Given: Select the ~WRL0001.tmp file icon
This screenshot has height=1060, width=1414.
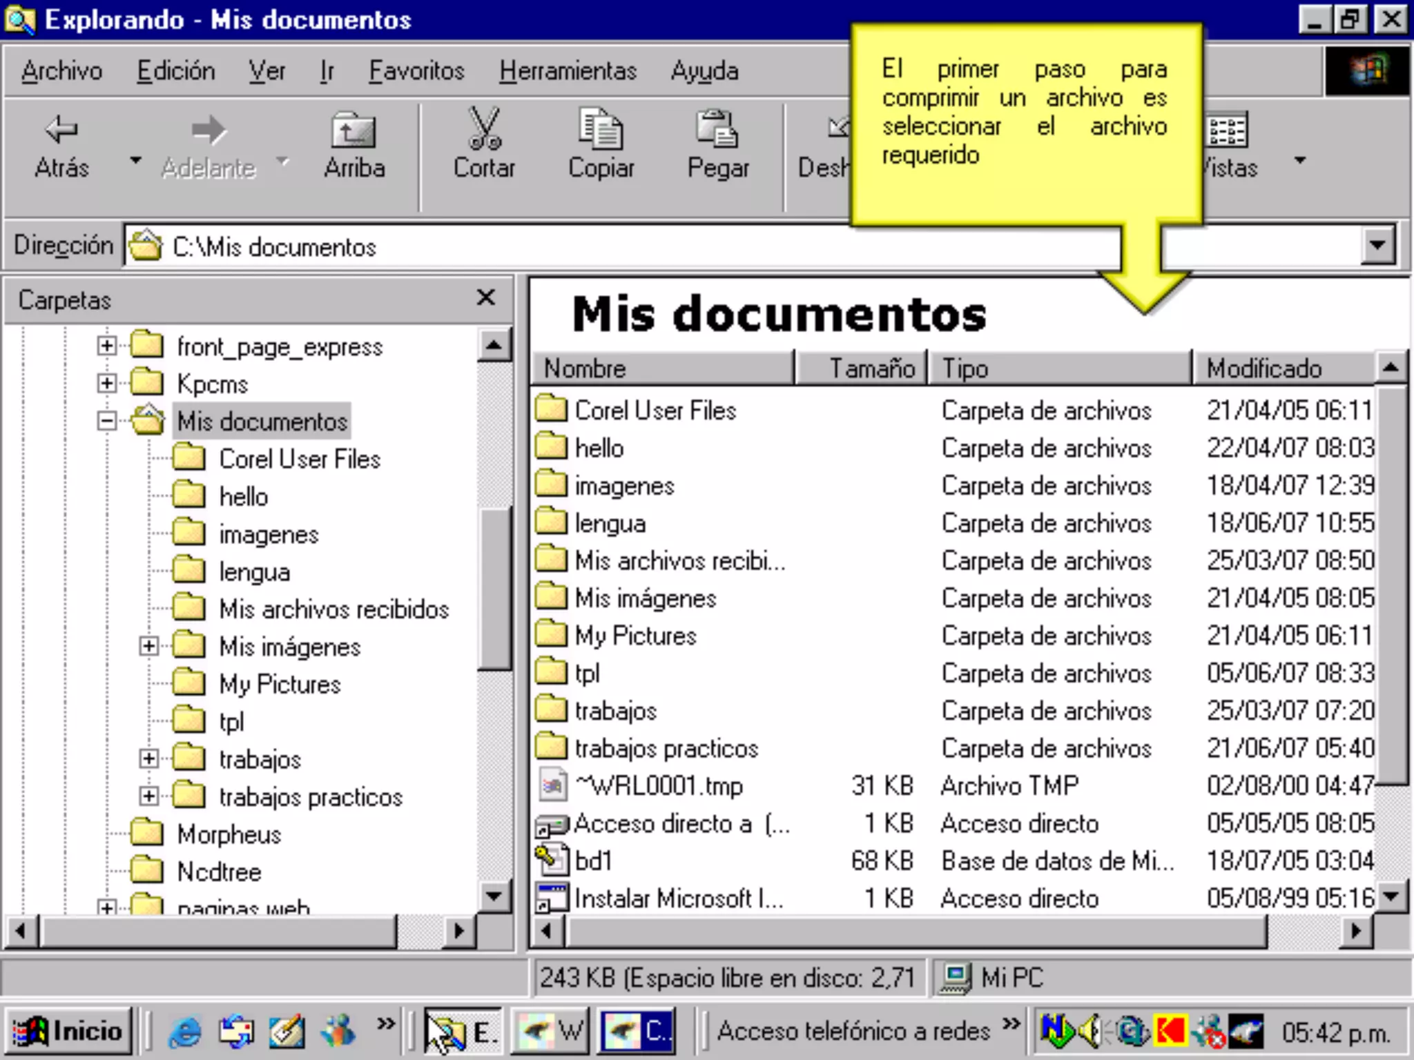Looking at the screenshot, I should 552,785.
